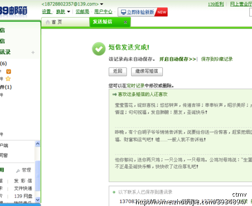This screenshot has width=252, height=206.
Task: Open the 设置 settings link
Action: pyautogui.click(x=46, y=12)
